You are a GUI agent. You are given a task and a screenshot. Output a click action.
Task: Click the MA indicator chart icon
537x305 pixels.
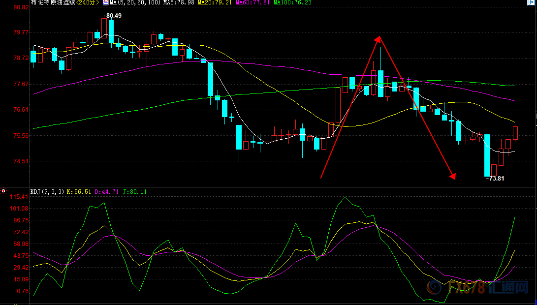pyautogui.click(x=105, y=2)
